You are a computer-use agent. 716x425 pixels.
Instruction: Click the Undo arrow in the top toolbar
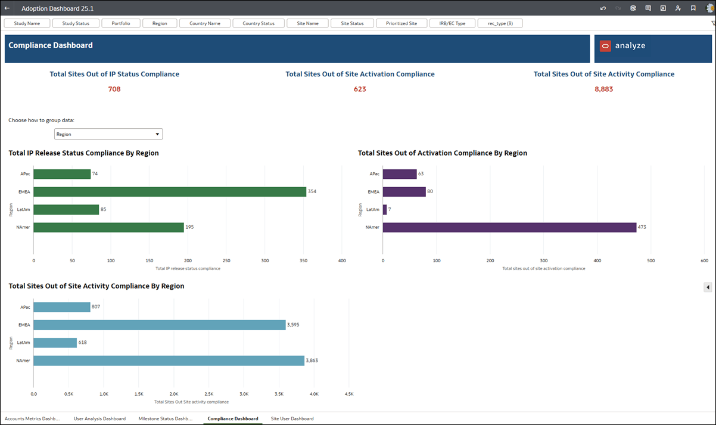pos(603,8)
